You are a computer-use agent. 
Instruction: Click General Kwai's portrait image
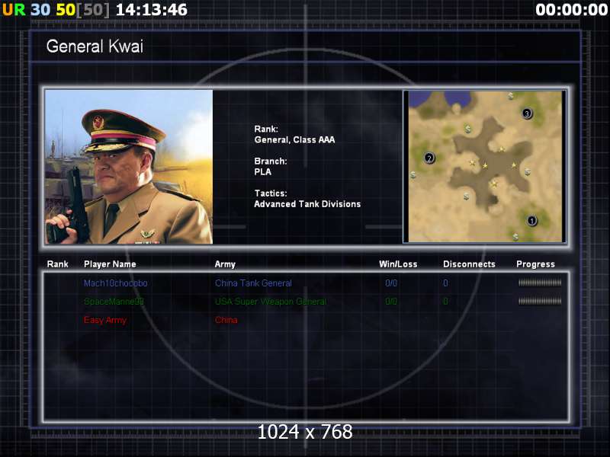click(x=129, y=167)
